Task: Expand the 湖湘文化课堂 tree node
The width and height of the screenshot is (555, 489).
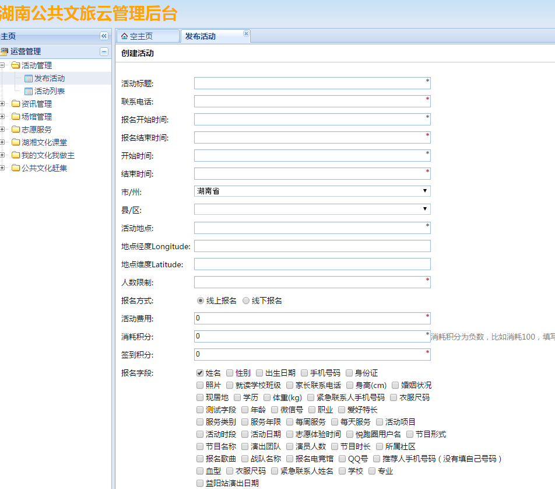Action: coord(2,142)
